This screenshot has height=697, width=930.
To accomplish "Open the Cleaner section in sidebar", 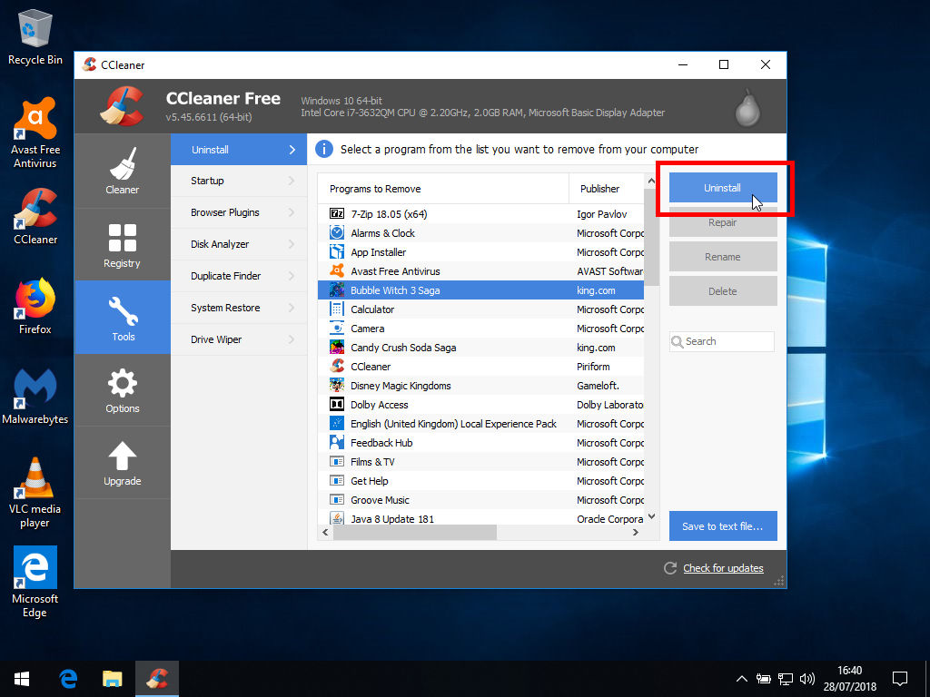I will 123,171.
